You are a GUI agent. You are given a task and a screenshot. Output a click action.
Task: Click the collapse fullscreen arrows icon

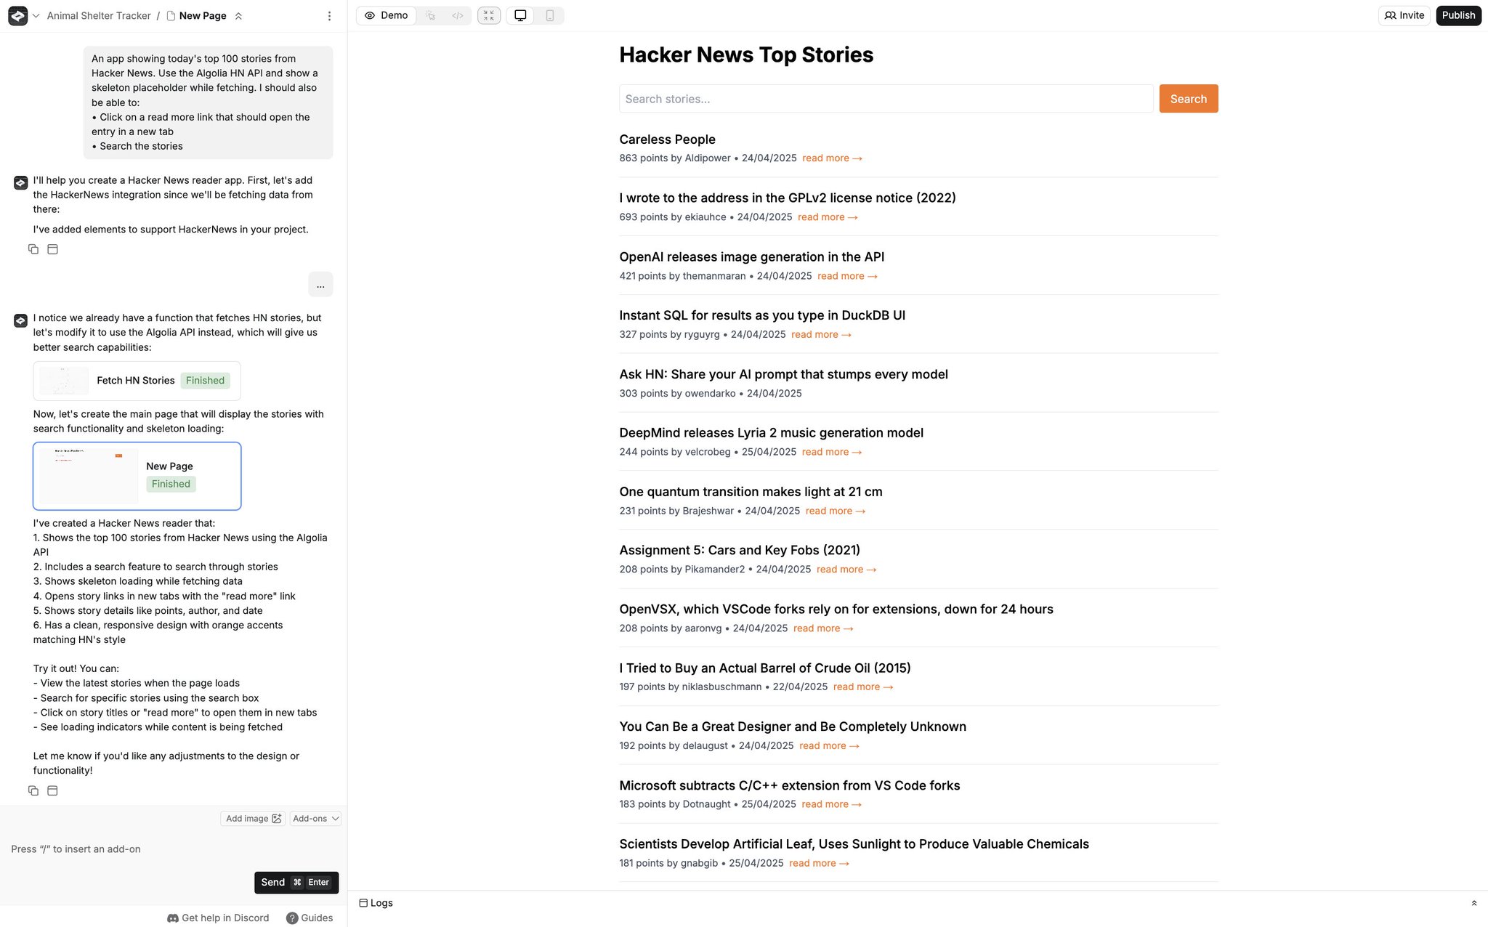pyautogui.click(x=489, y=15)
